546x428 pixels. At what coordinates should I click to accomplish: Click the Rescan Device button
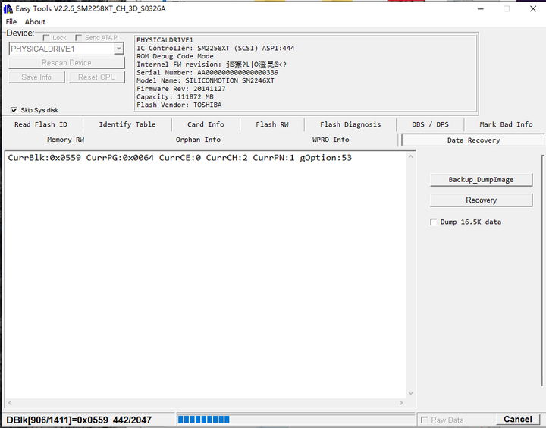click(x=67, y=63)
